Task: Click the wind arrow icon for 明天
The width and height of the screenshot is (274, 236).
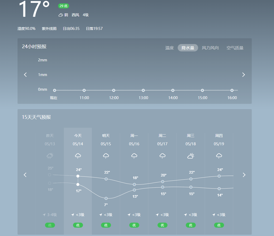Action: 101,215
